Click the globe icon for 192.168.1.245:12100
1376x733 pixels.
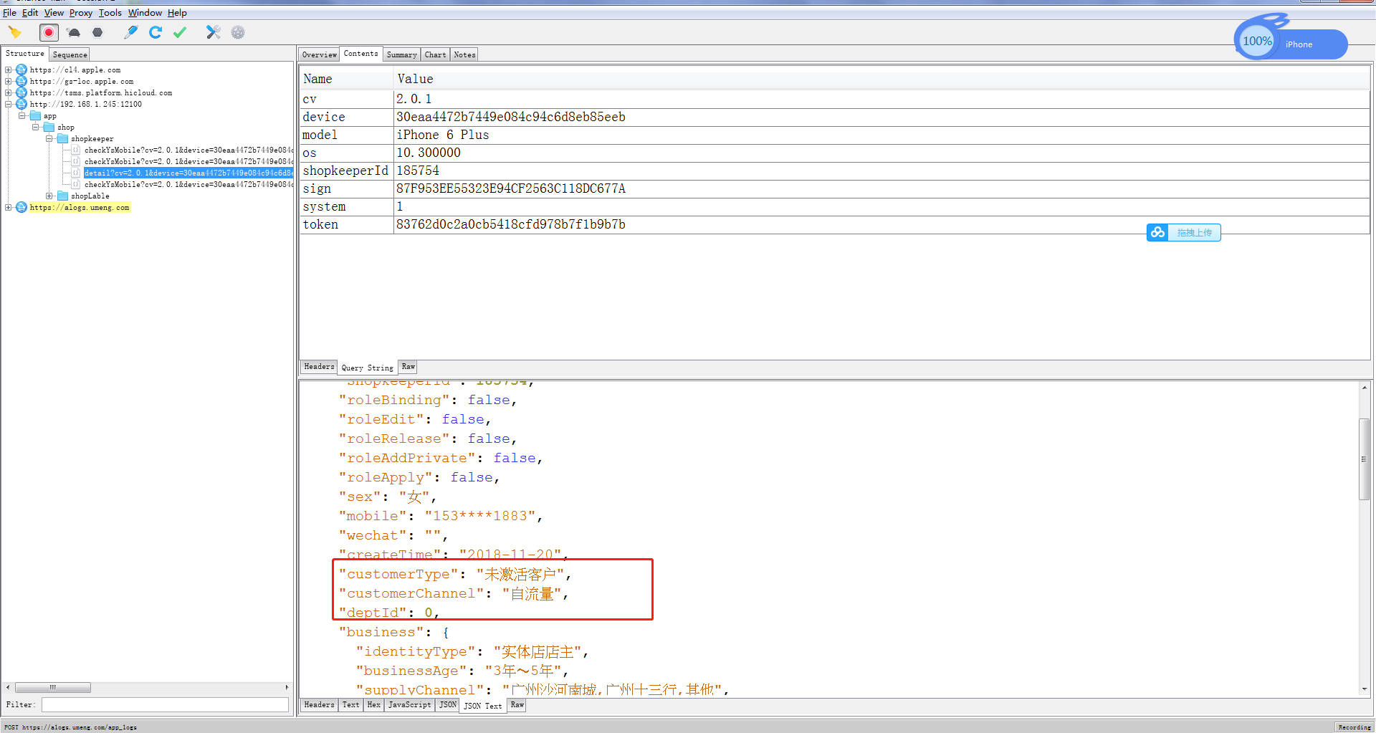click(21, 104)
